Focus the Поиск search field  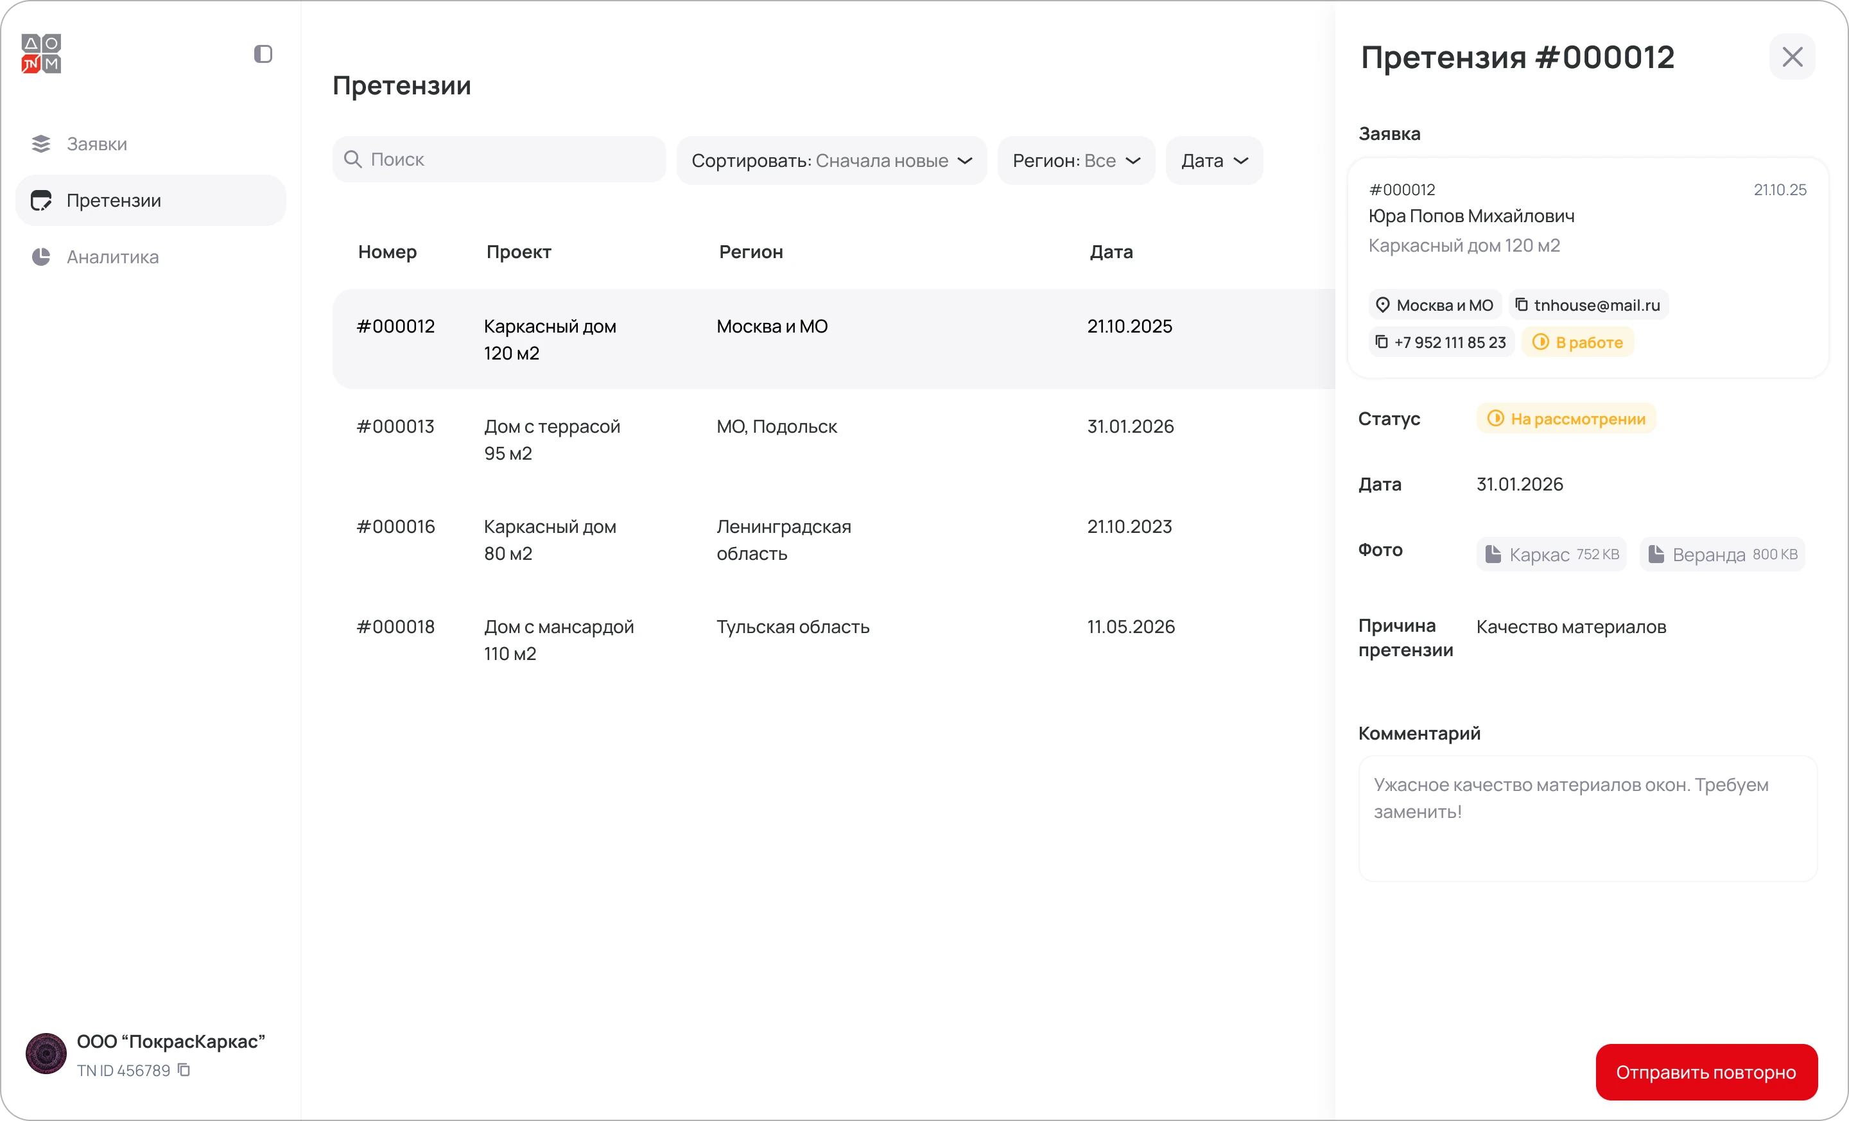499,159
